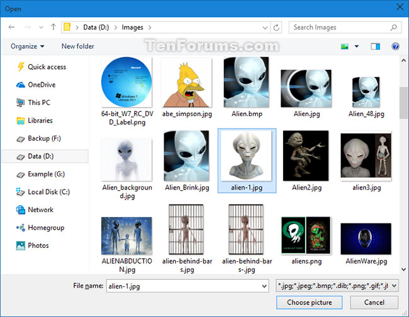The image size is (409, 317).
Task: Click the scroll up arrow of file list
Action: pos(403,61)
